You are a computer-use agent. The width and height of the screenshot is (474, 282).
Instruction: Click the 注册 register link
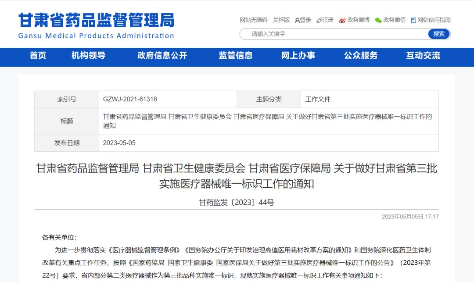click(328, 20)
